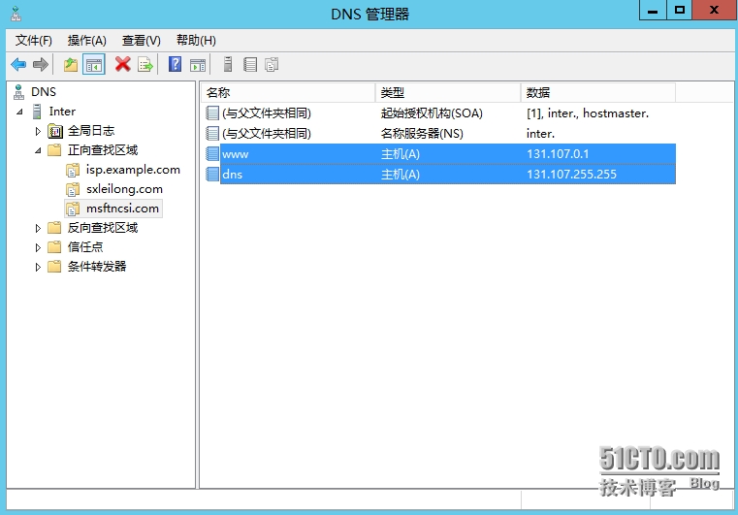Open the 文件(F) menu
Viewport: 738px width, 515px height.
click(x=33, y=41)
